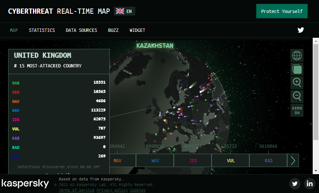The width and height of the screenshot is (319, 193).
Task: Toggle DEMO ON mode
Action: tap(297, 110)
